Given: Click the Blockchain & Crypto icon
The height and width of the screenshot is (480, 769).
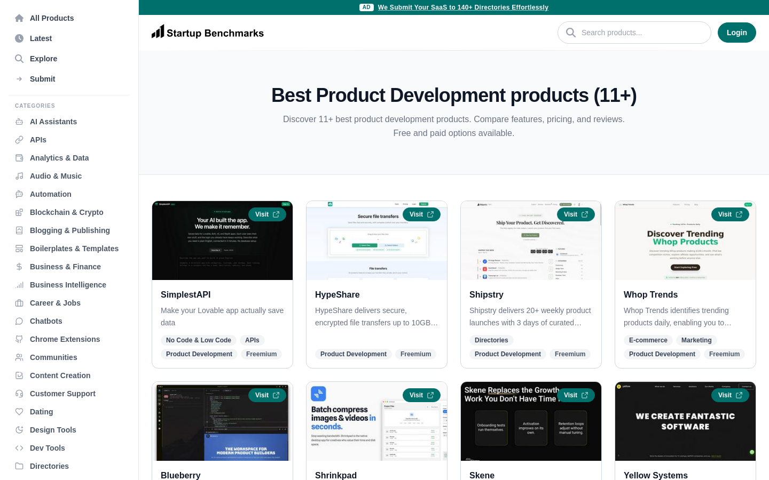Looking at the screenshot, I should click(x=19, y=212).
